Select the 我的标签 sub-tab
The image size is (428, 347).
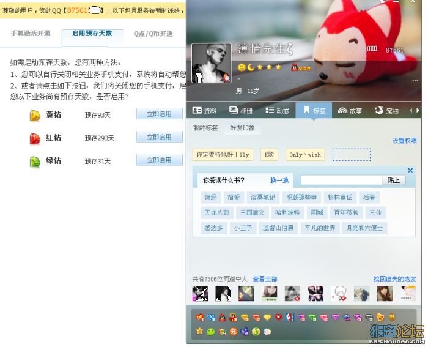coord(205,128)
